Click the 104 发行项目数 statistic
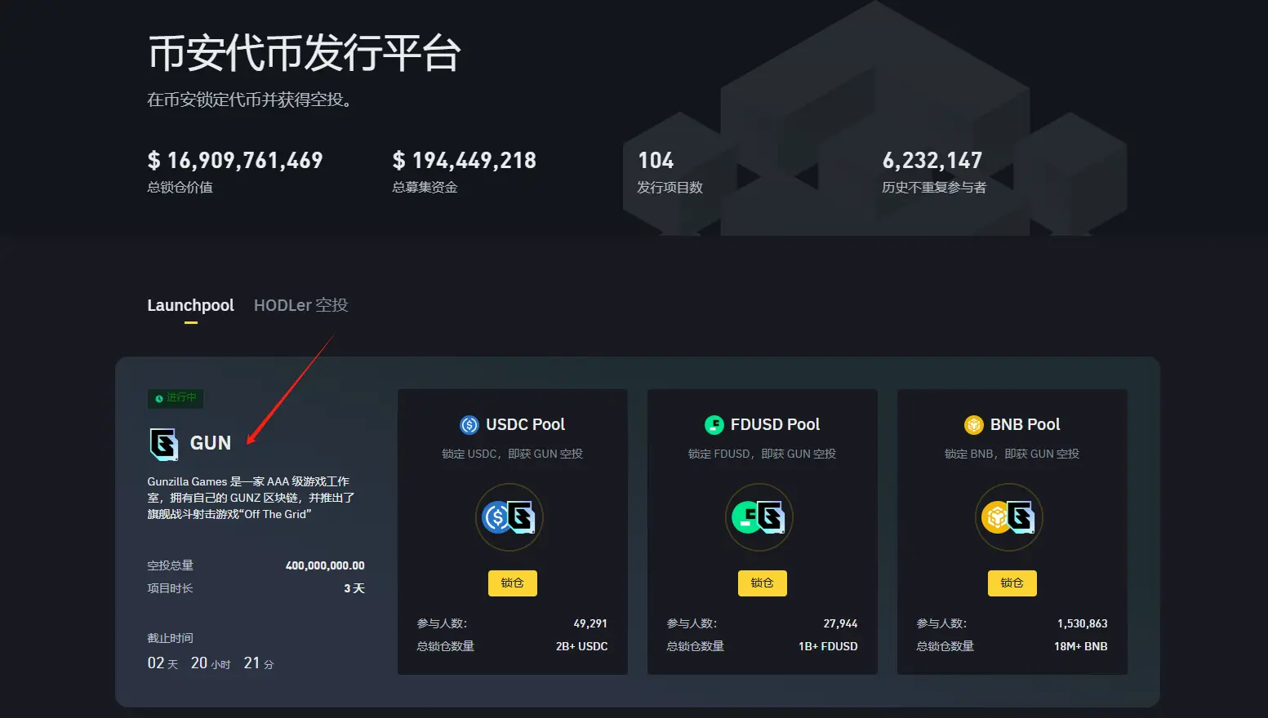This screenshot has height=718, width=1268. (x=655, y=161)
